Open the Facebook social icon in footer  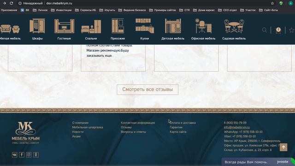22,155
